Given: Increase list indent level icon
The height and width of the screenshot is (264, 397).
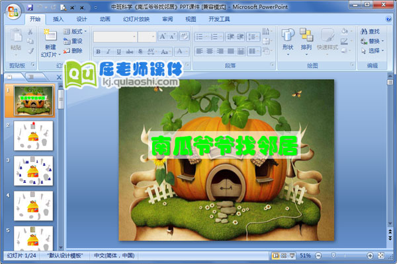Looking at the screenshot, I should [x=240, y=37].
